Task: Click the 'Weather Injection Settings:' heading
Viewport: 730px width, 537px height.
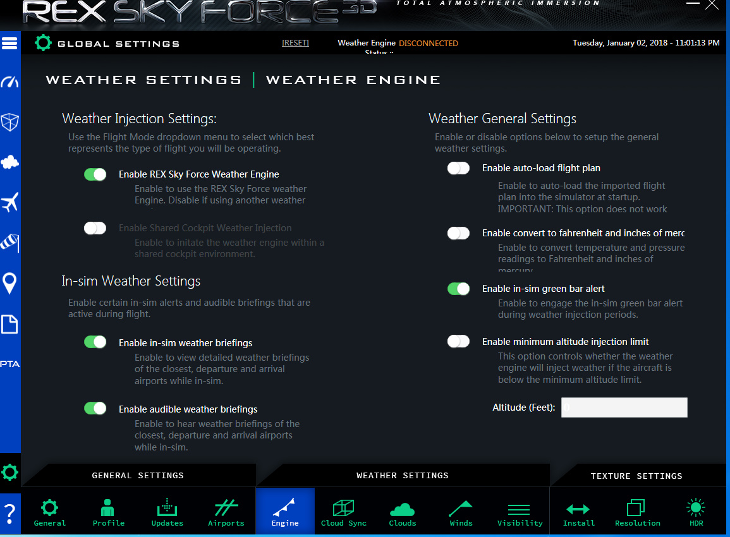Action: point(139,119)
